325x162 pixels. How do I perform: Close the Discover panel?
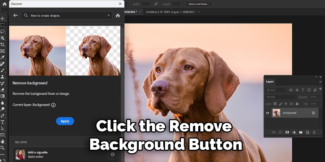point(120,4)
